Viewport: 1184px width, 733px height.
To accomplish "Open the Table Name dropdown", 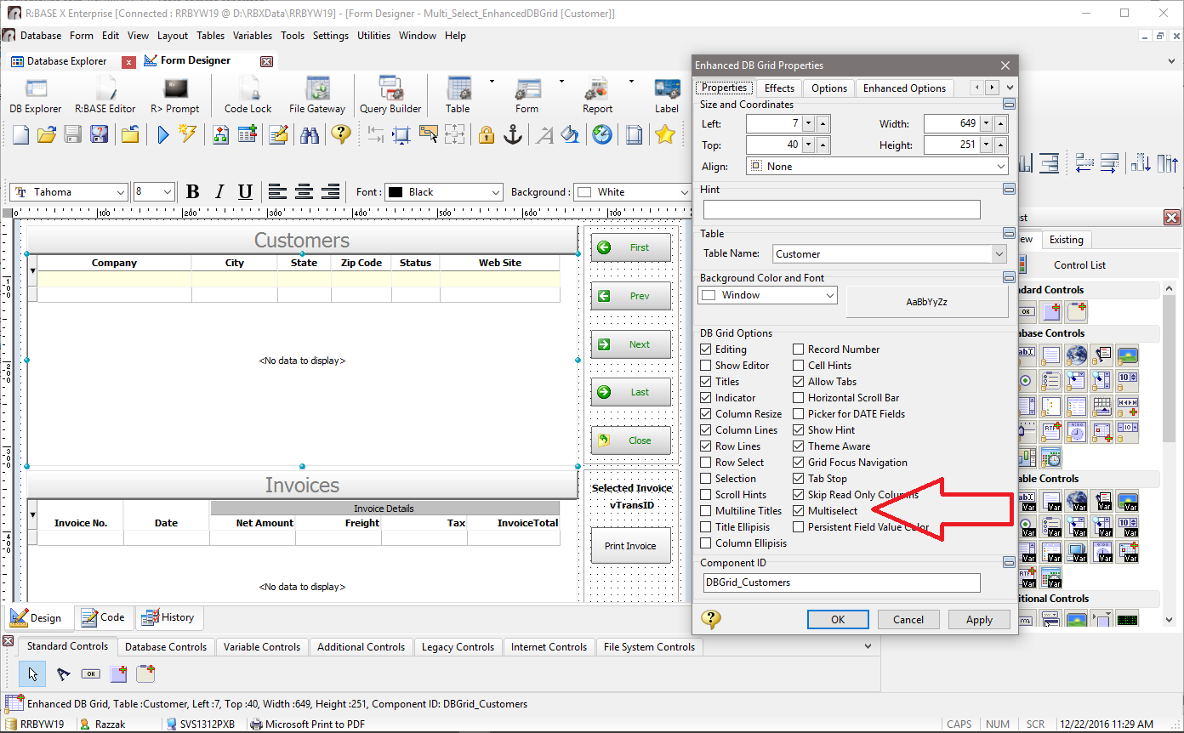I will (999, 253).
